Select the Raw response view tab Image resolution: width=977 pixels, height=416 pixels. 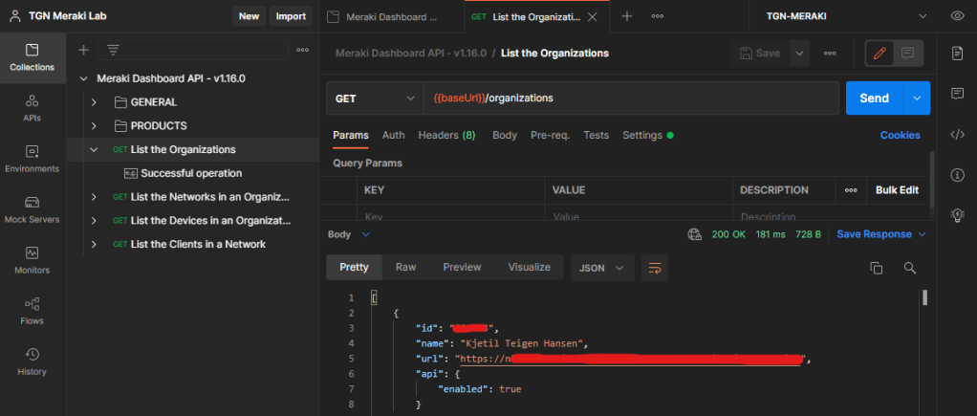point(405,268)
